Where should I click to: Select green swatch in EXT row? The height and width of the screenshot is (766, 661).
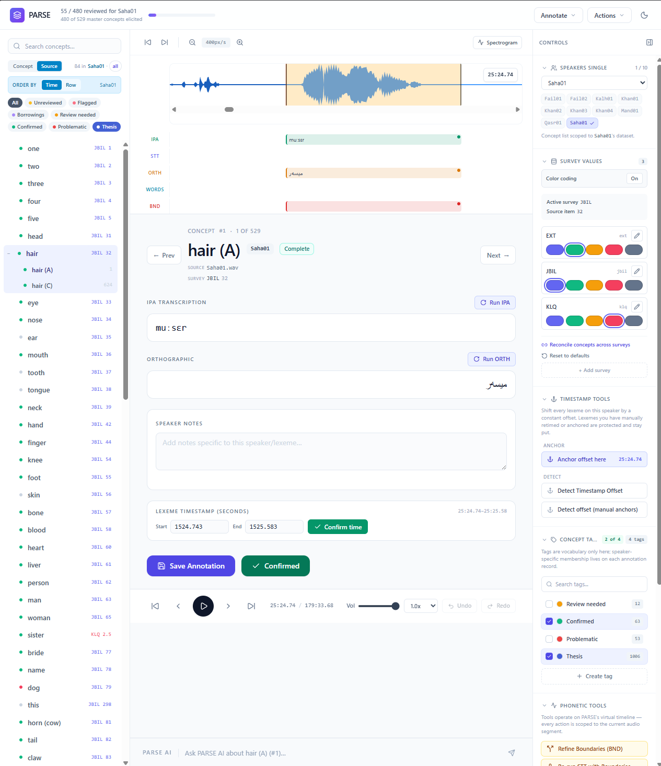pyautogui.click(x=574, y=250)
